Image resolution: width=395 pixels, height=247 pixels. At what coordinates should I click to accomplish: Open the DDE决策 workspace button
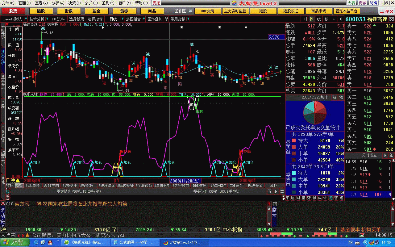click(208, 11)
